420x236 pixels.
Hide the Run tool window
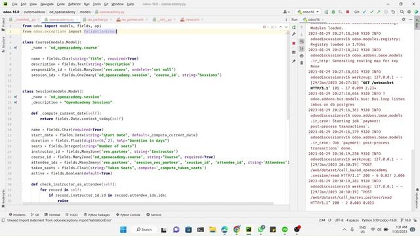click(x=411, y=20)
